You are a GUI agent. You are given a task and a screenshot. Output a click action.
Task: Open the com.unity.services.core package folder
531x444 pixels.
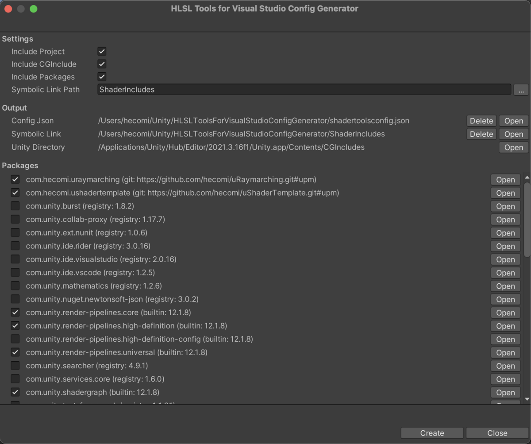point(505,379)
